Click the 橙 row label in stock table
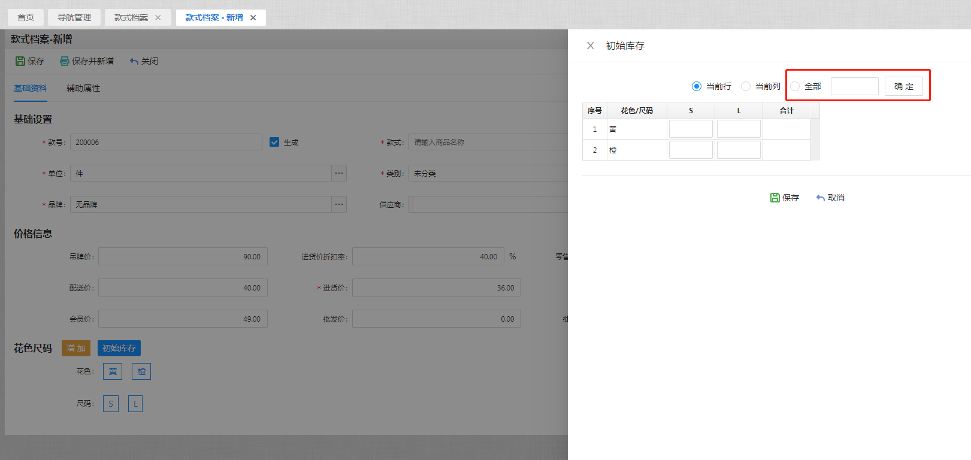 coord(613,150)
